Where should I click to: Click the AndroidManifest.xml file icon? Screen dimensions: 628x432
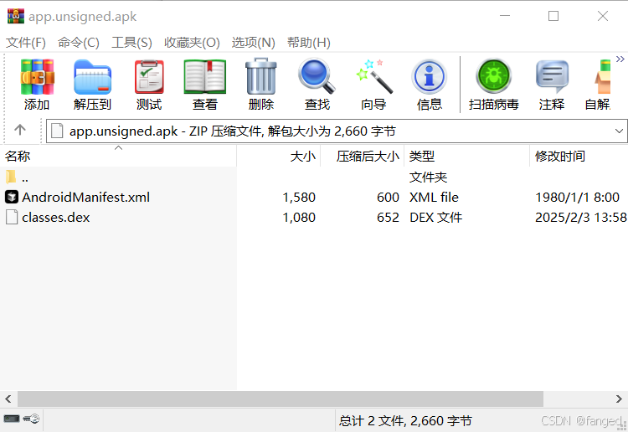coord(12,197)
